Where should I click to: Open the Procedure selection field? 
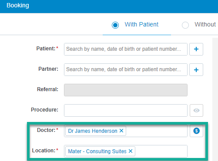click(126, 111)
